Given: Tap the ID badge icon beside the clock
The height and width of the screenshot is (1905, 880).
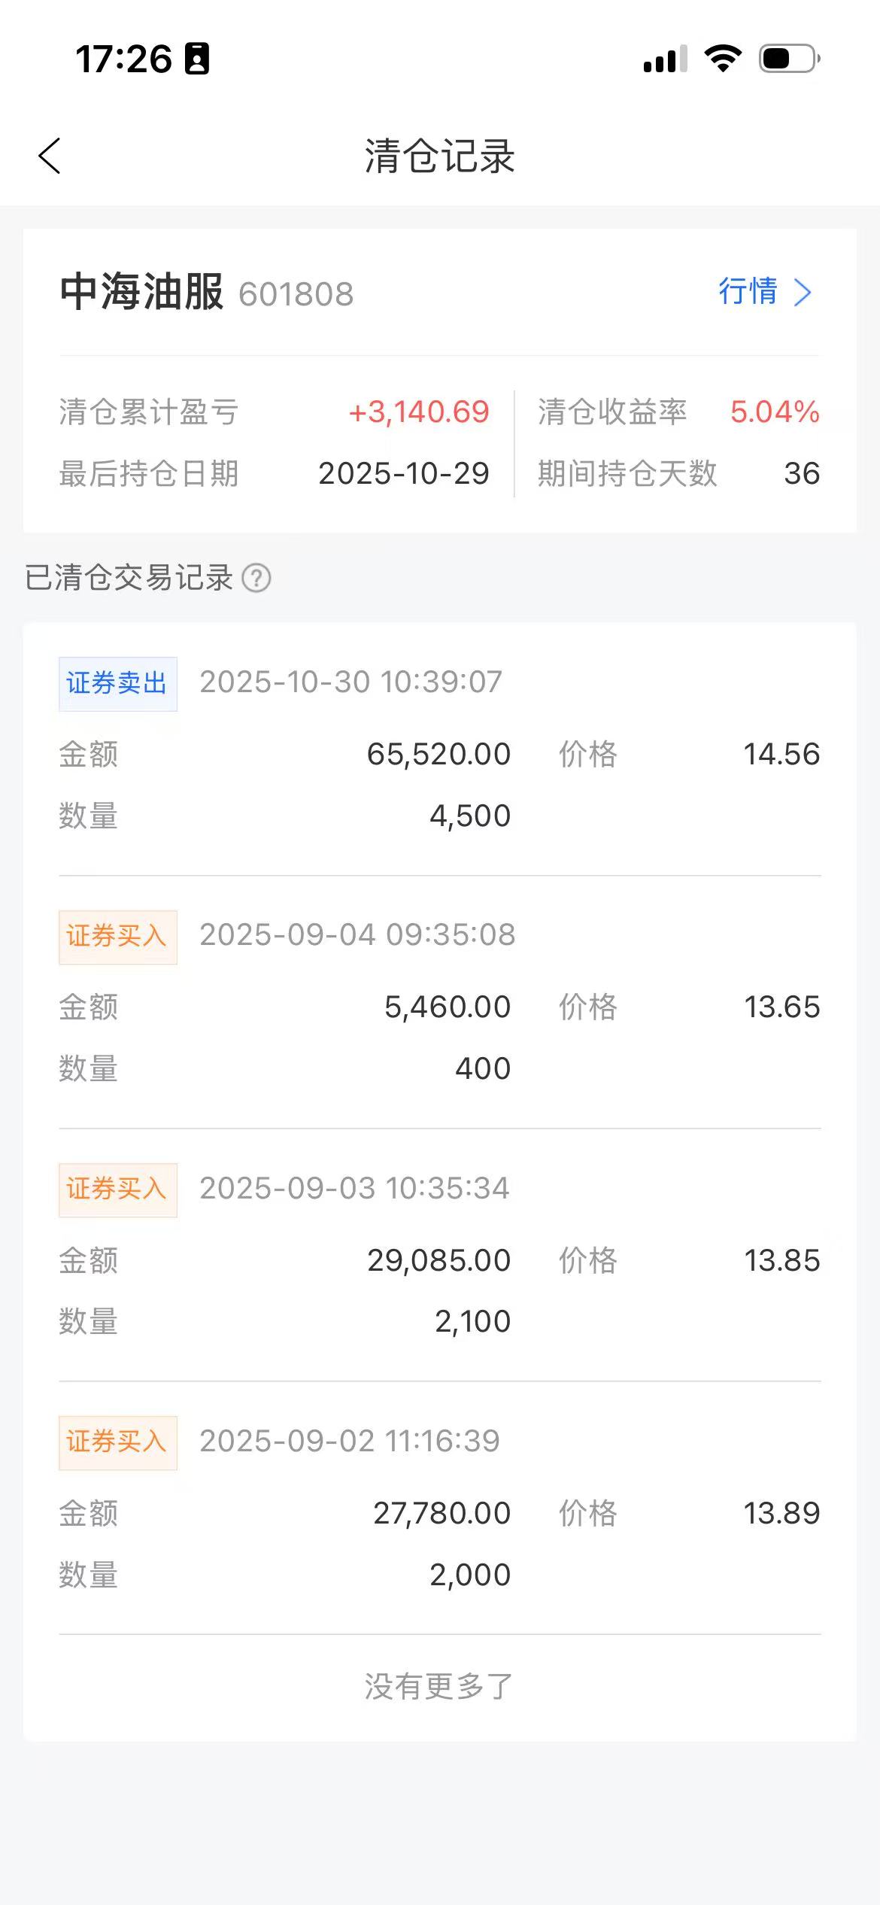Looking at the screenshot, I should tap(197, 59).
